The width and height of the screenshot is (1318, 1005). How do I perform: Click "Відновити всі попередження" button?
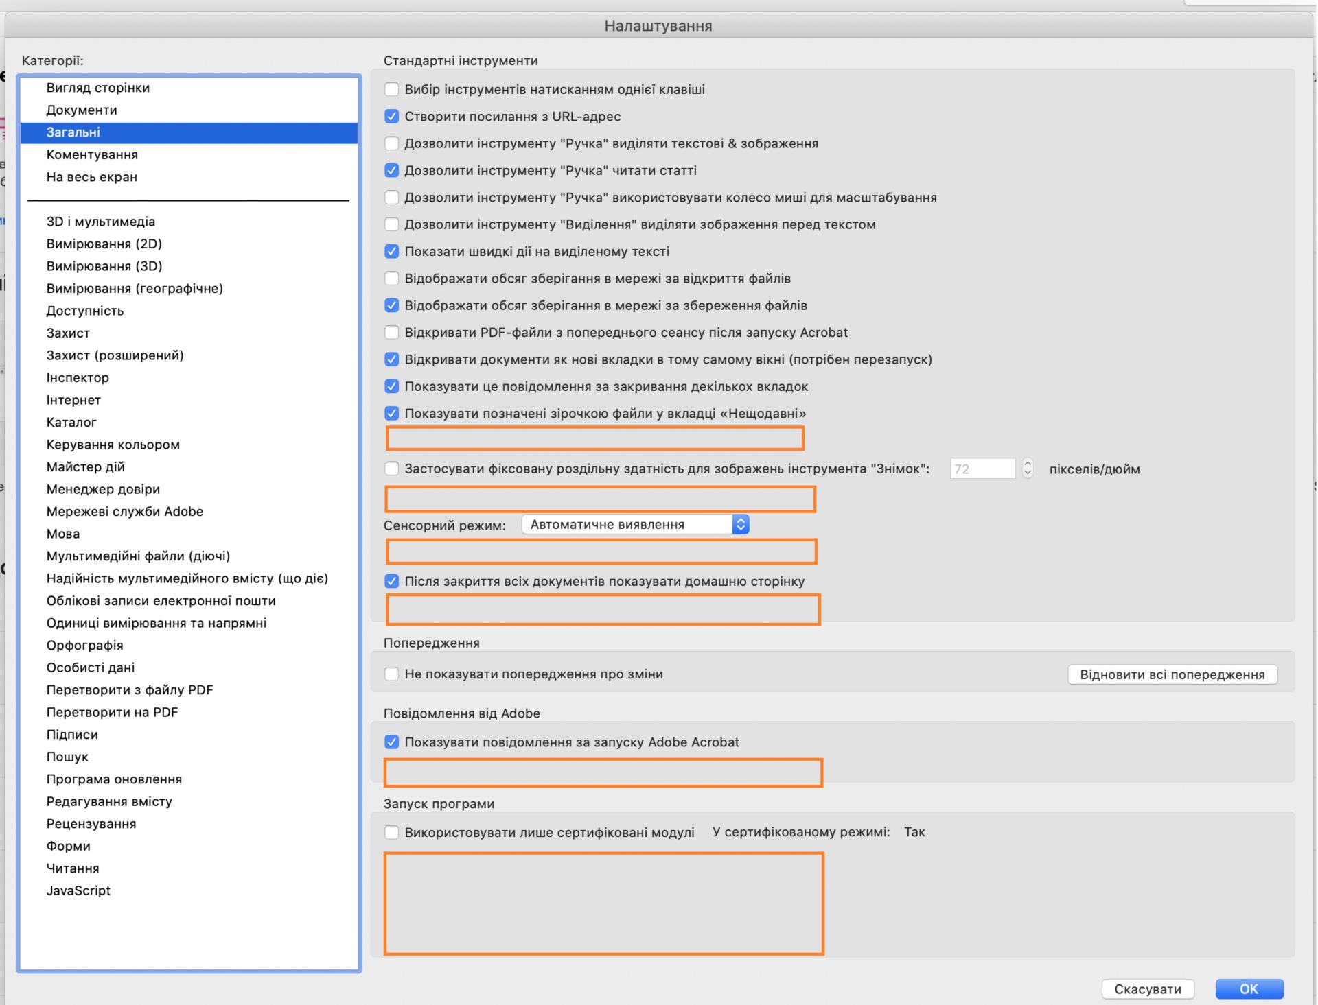1172,674
